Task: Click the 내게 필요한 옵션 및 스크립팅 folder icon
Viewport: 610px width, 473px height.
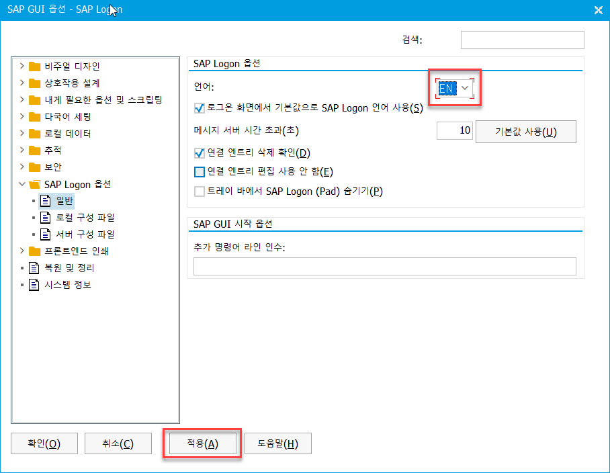Action: coord(35,100)
